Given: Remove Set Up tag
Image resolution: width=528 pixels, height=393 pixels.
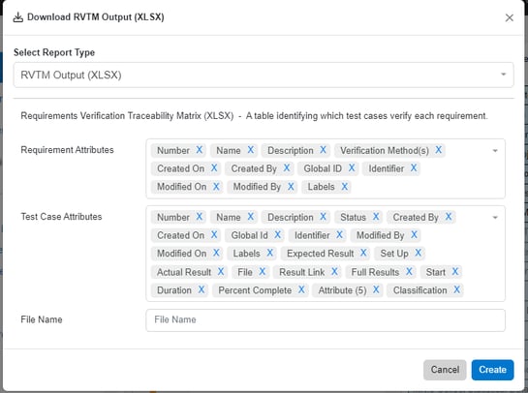Looking at the screenshot, I should point(418,254).
